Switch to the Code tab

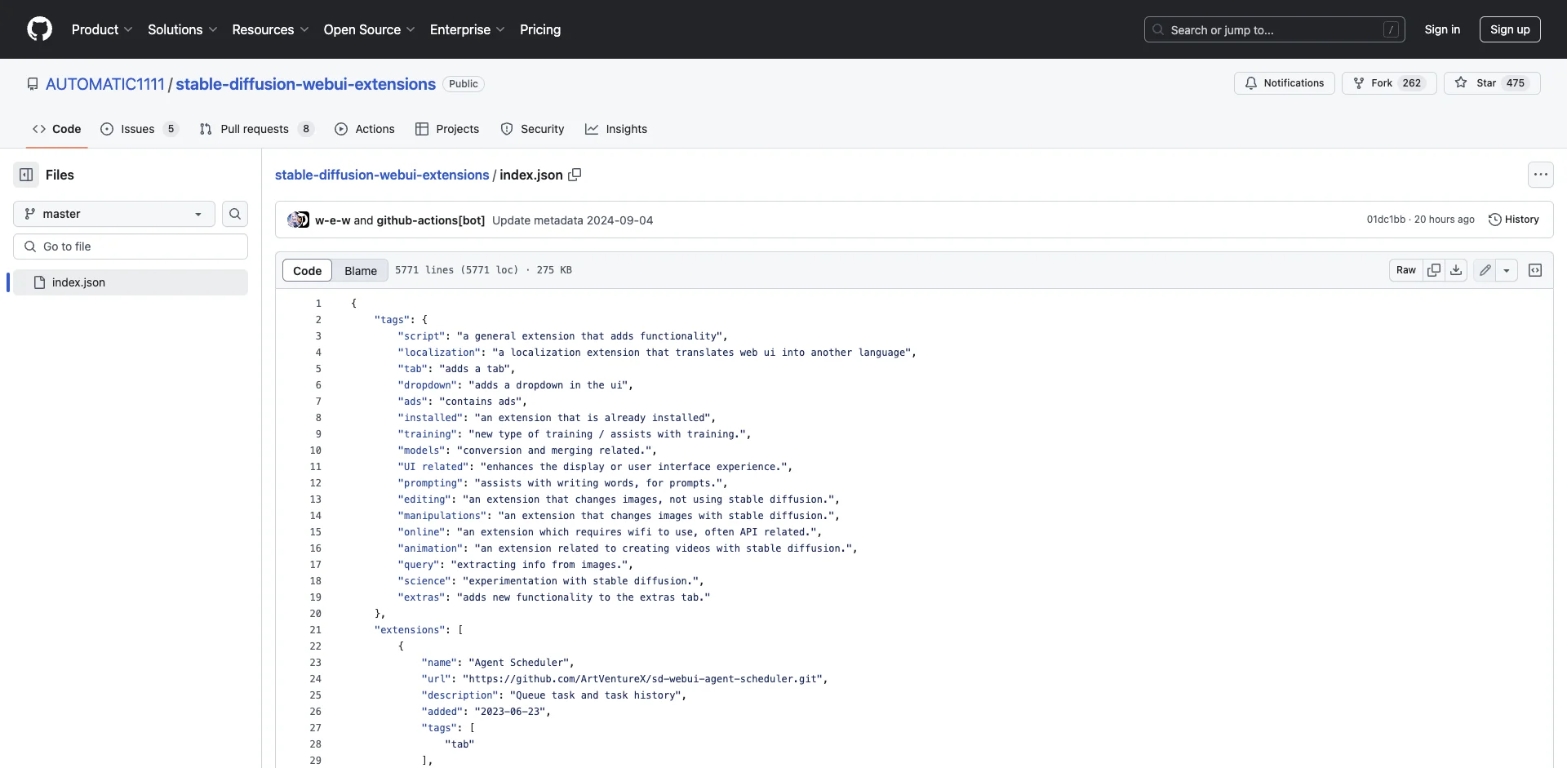click(x=57, y=129)
